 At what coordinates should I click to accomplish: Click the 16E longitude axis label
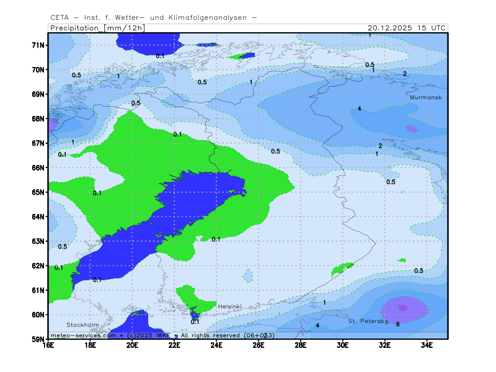(48, 345)
